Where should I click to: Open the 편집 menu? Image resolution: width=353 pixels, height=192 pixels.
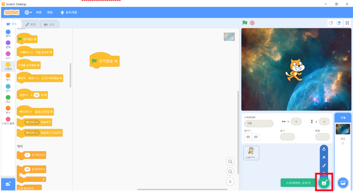(x=50, y=12)
